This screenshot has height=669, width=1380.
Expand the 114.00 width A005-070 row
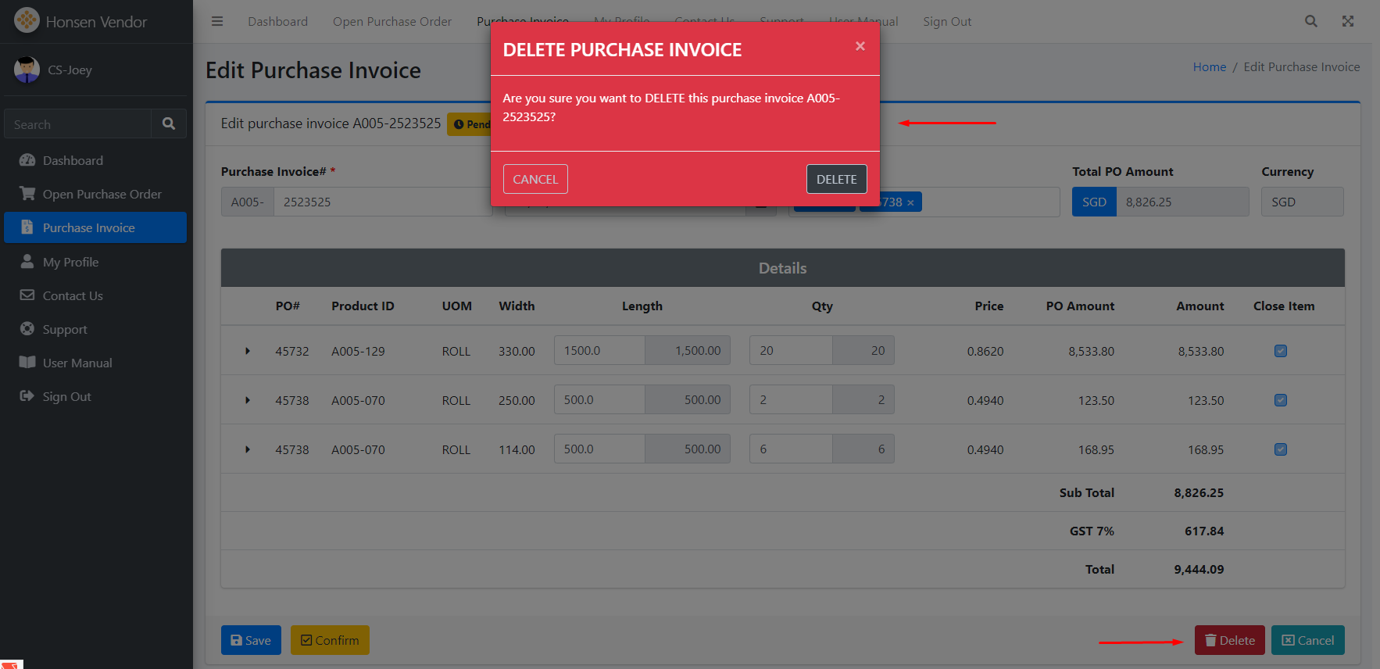[x=248, y=449]
